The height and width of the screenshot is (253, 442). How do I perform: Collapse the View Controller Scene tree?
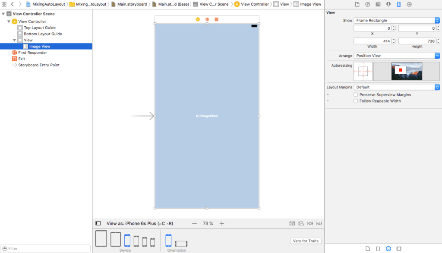point(3,13)
